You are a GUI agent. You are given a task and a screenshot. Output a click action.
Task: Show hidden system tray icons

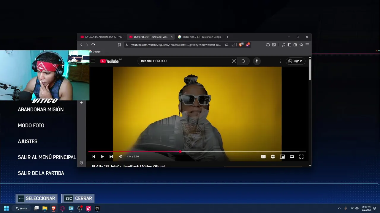[339, 208]
